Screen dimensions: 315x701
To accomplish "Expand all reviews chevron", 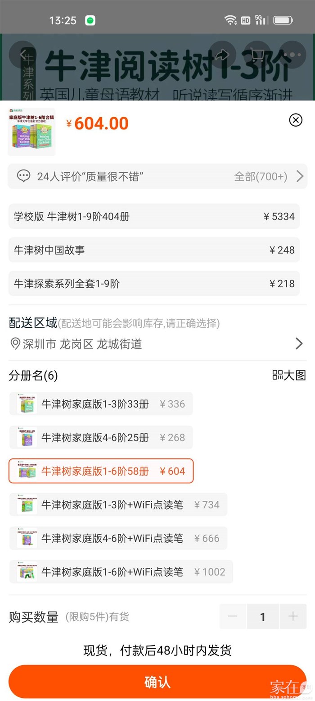I will 300,176.
